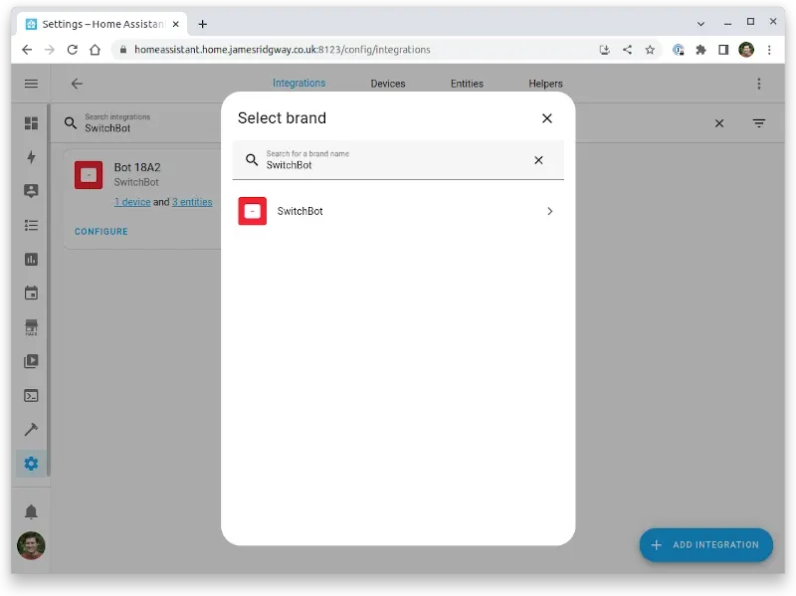Open the browser extensions puzzle icon
Viewport: 796px width, 596px height.
(x=700, y=50)
